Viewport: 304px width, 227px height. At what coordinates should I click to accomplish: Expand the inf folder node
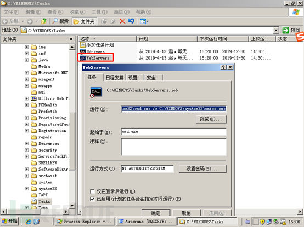27,53
